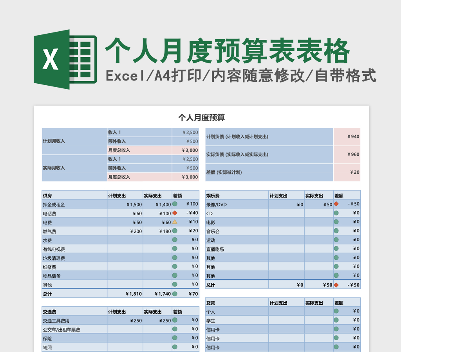
Task: Select the 实际月收入 label cell
Action: pyautogui.click(x=74, y=168)
